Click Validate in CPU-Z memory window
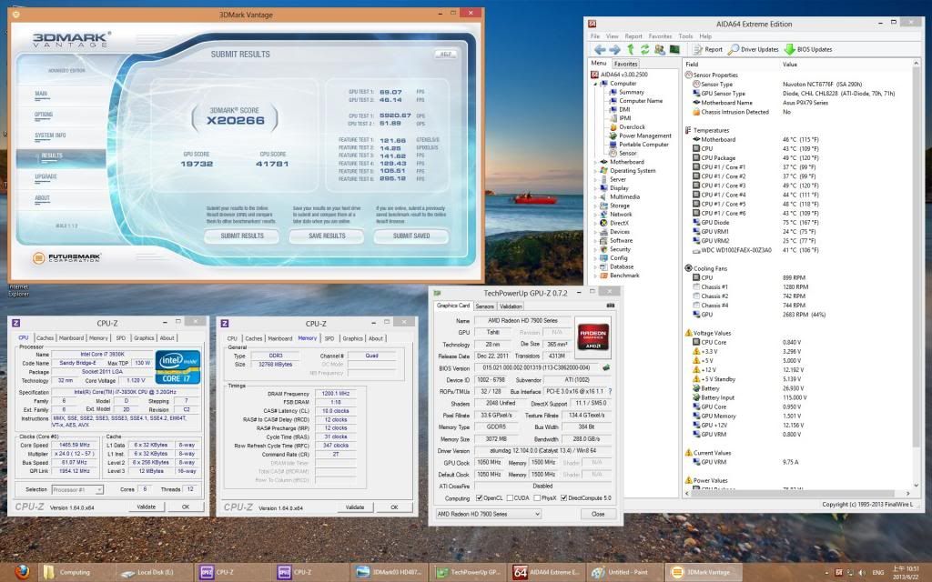The width and height of the screenshot is (932, 582). coord(355,507)
